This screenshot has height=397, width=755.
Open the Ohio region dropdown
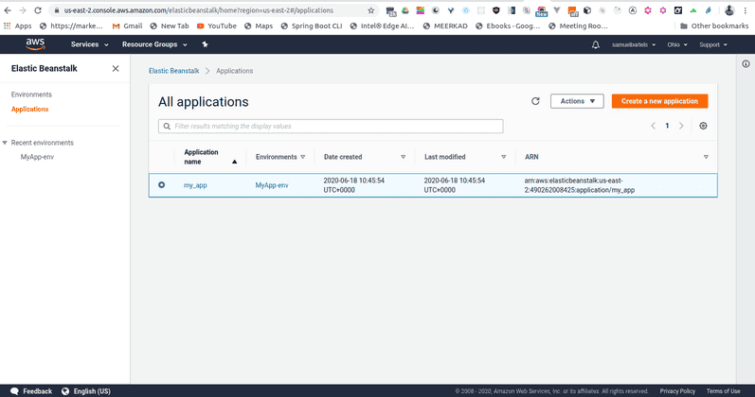677,44
